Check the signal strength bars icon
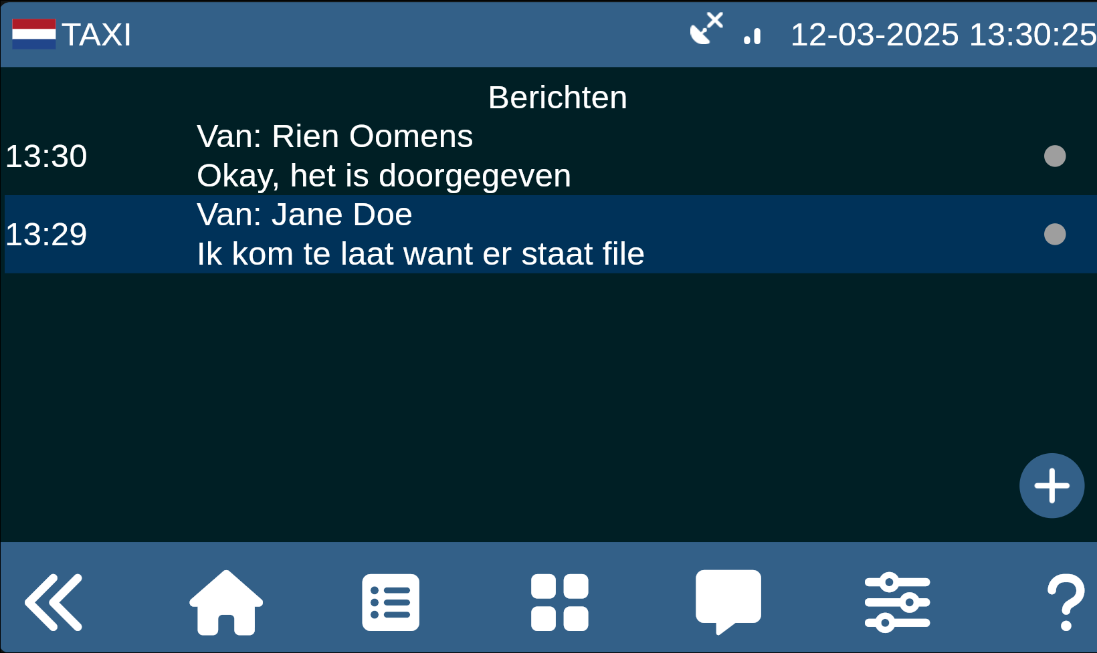Image resolution: width=1097 pixels, height=653 pixels. [x=753, y=36]
